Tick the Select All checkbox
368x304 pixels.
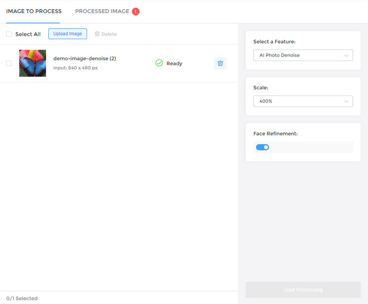click(9, 34)
